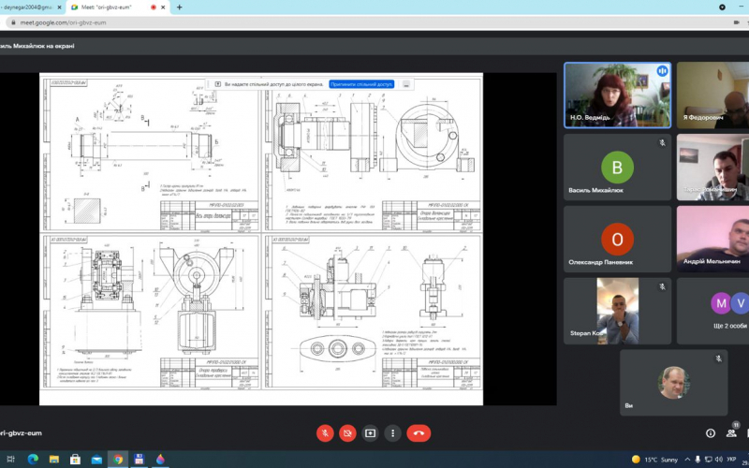Select Я Федорович video tile

coord(712,95)
